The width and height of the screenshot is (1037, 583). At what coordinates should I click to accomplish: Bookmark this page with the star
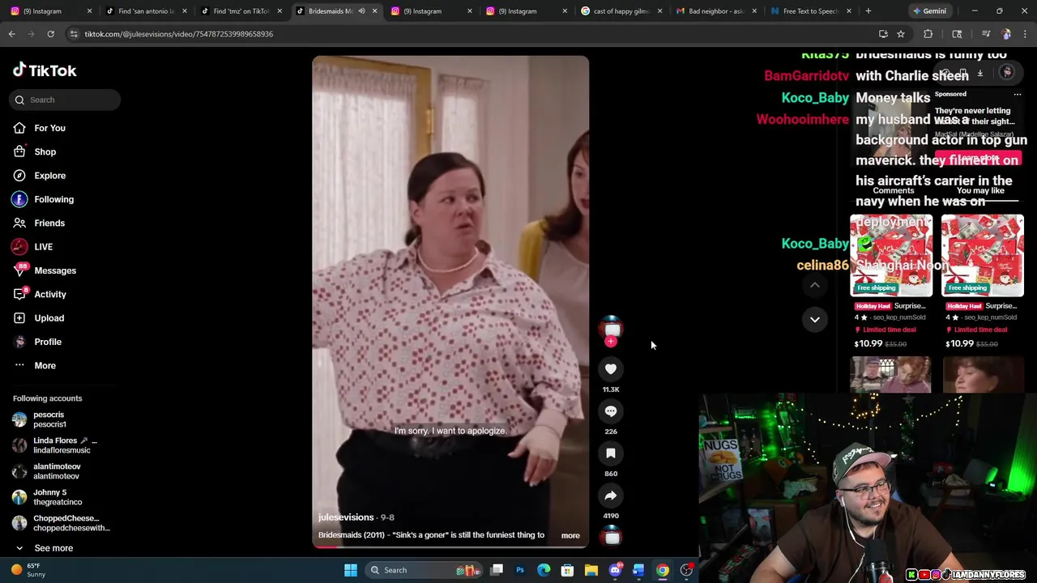tap(900, 34)
